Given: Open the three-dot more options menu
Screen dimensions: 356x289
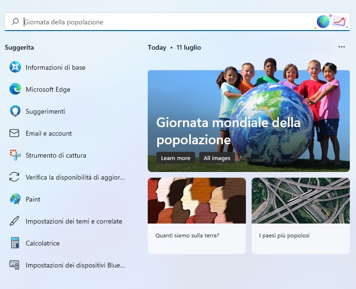Looking at the screenshot, I should [342, 47].
